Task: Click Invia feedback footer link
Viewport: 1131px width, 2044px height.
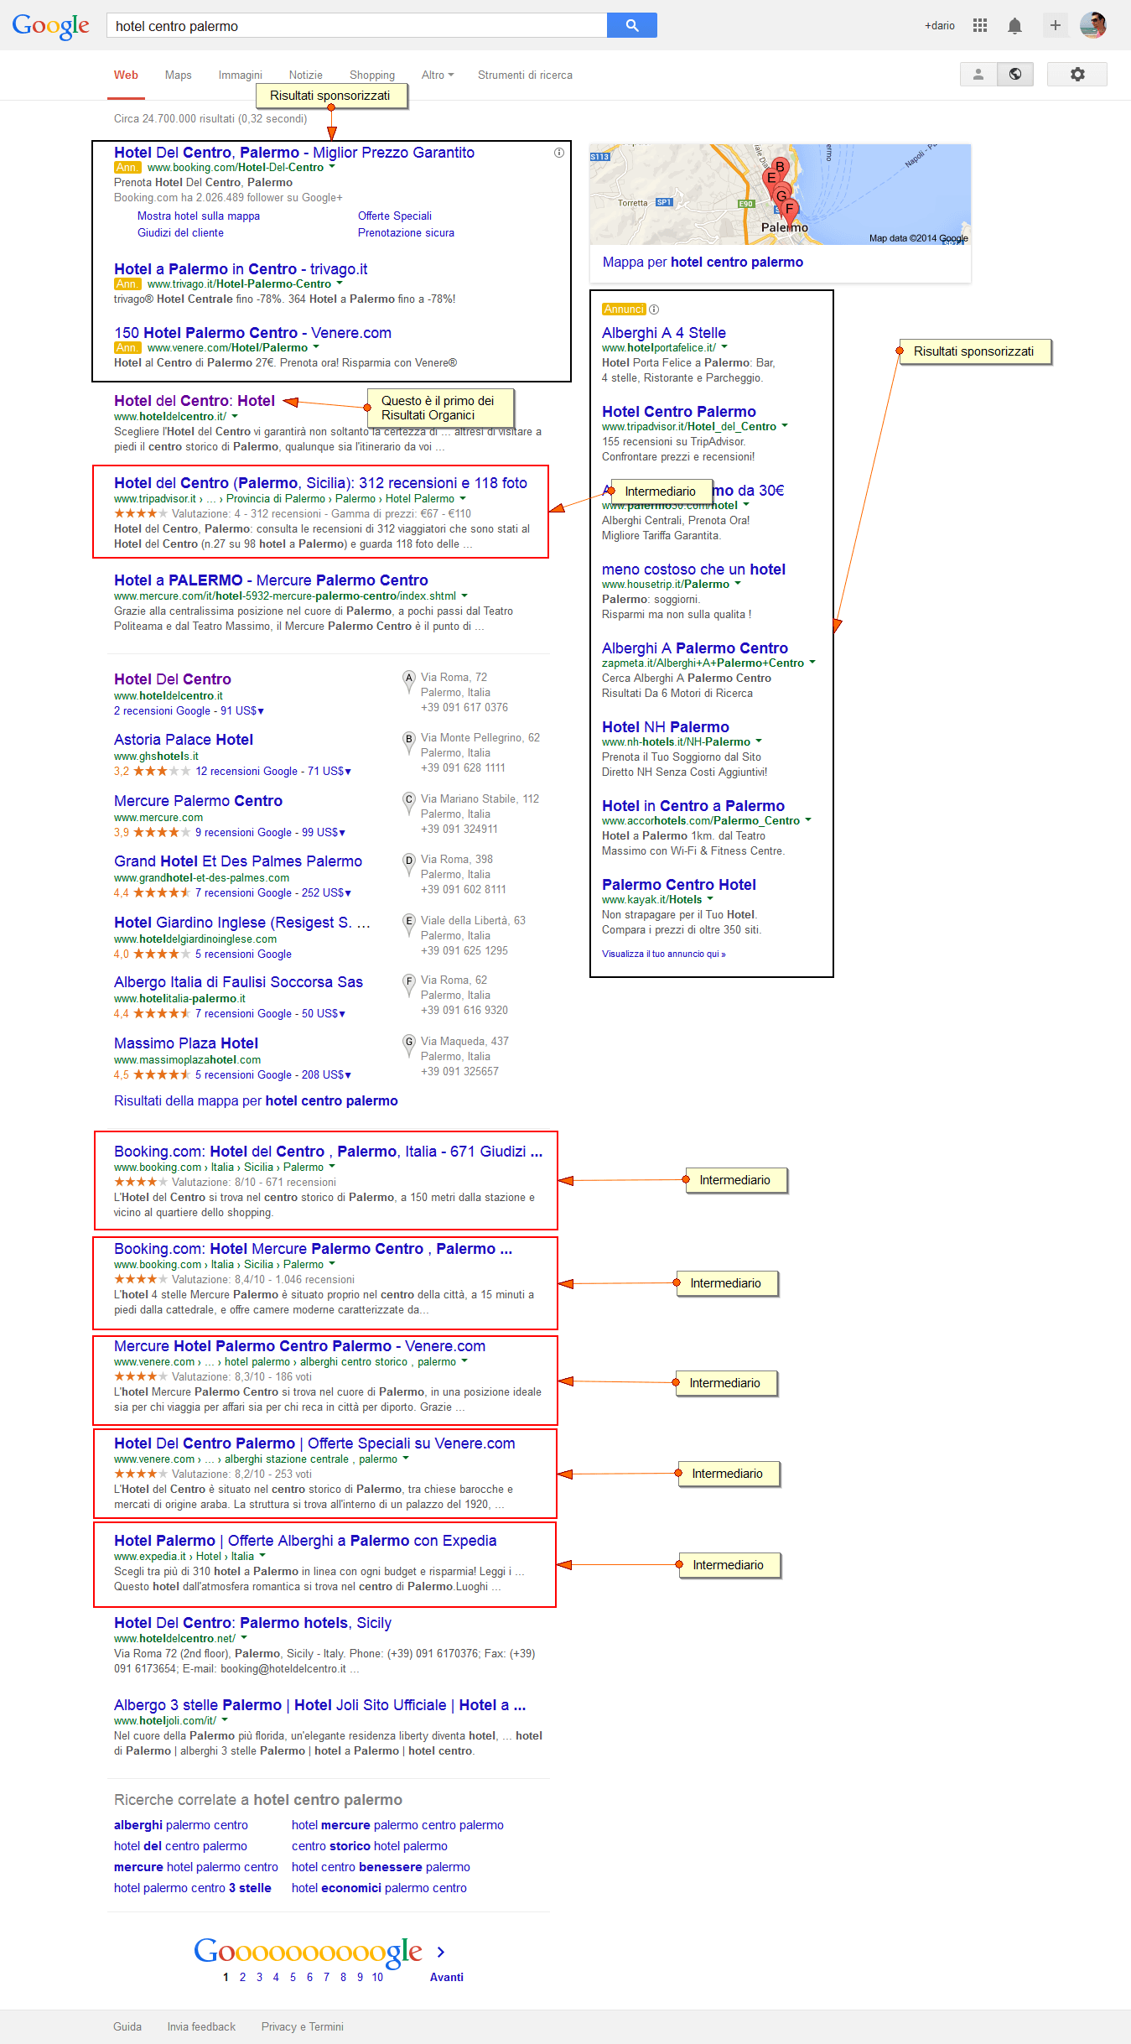Action: 201,2026
